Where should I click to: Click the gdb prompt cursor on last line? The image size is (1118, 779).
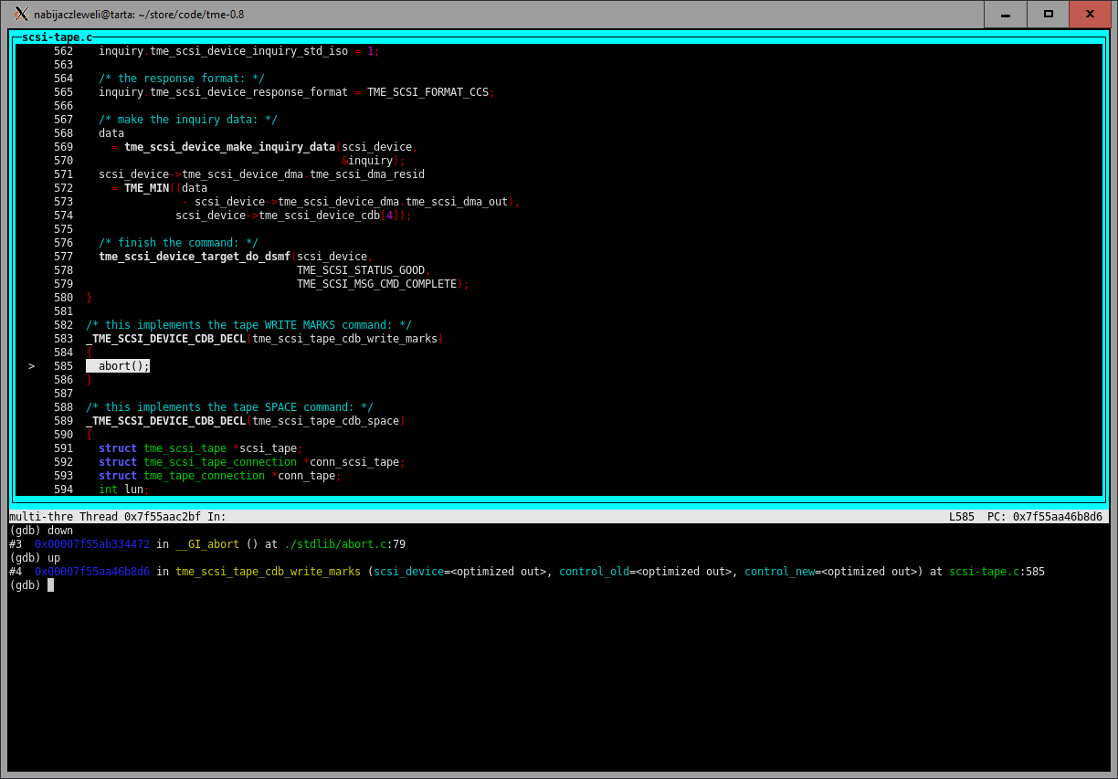click(51, 585)
